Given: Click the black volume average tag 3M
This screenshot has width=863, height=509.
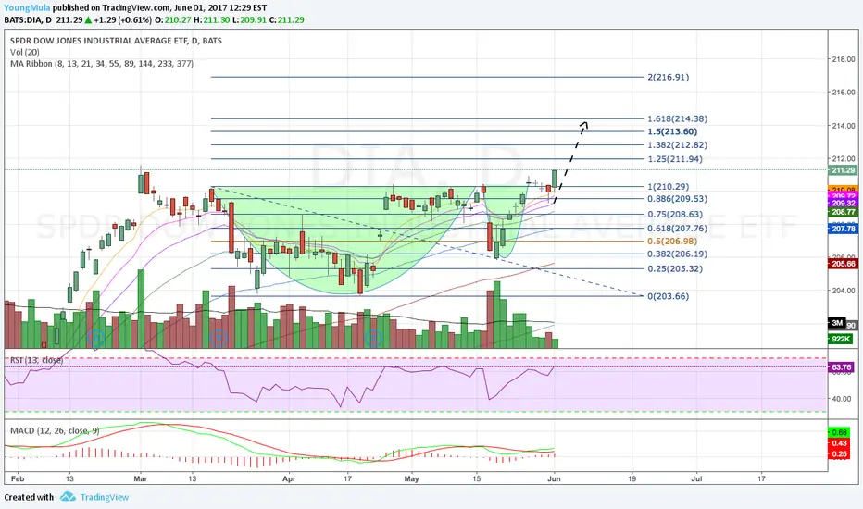Looking at the screenshot, I should [x=837, y=323].
